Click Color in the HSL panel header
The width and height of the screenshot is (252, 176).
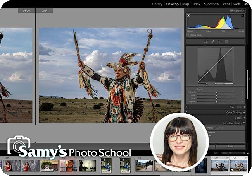pyautogui.click(x=238, y=107)
